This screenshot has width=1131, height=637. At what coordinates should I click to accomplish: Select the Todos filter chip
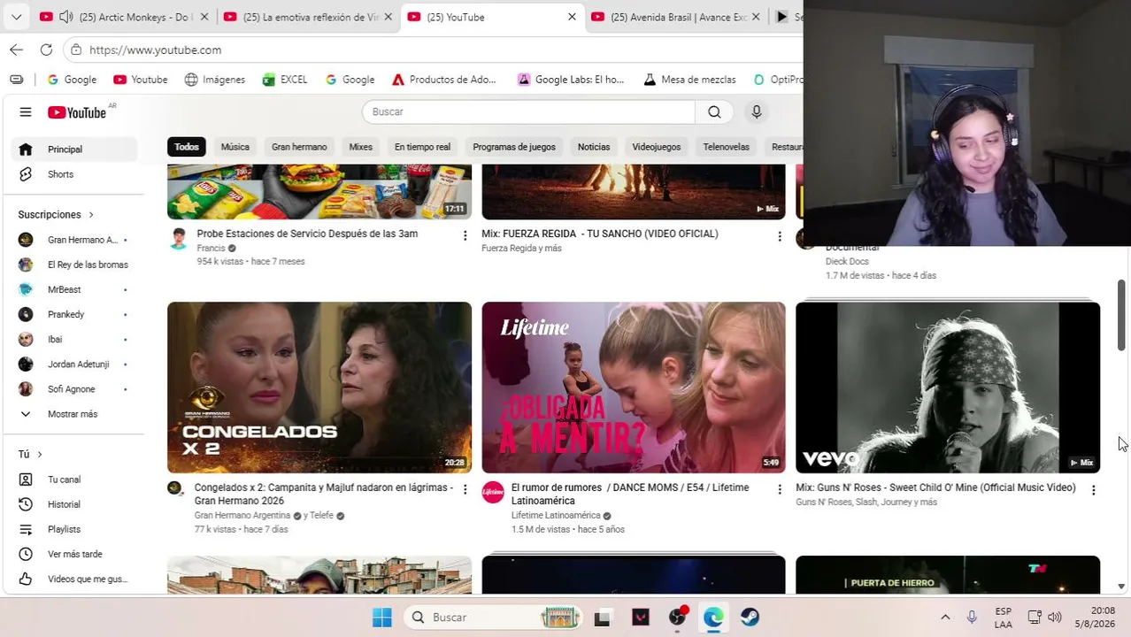[187, 147]
